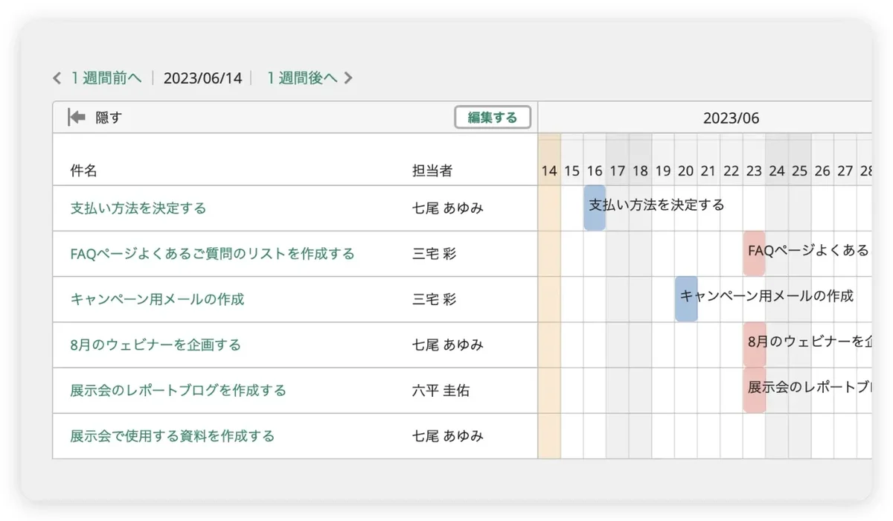Screen dimensions: 893x521
Task: Click day 16 in the chart header
Action: click(595, 171)
